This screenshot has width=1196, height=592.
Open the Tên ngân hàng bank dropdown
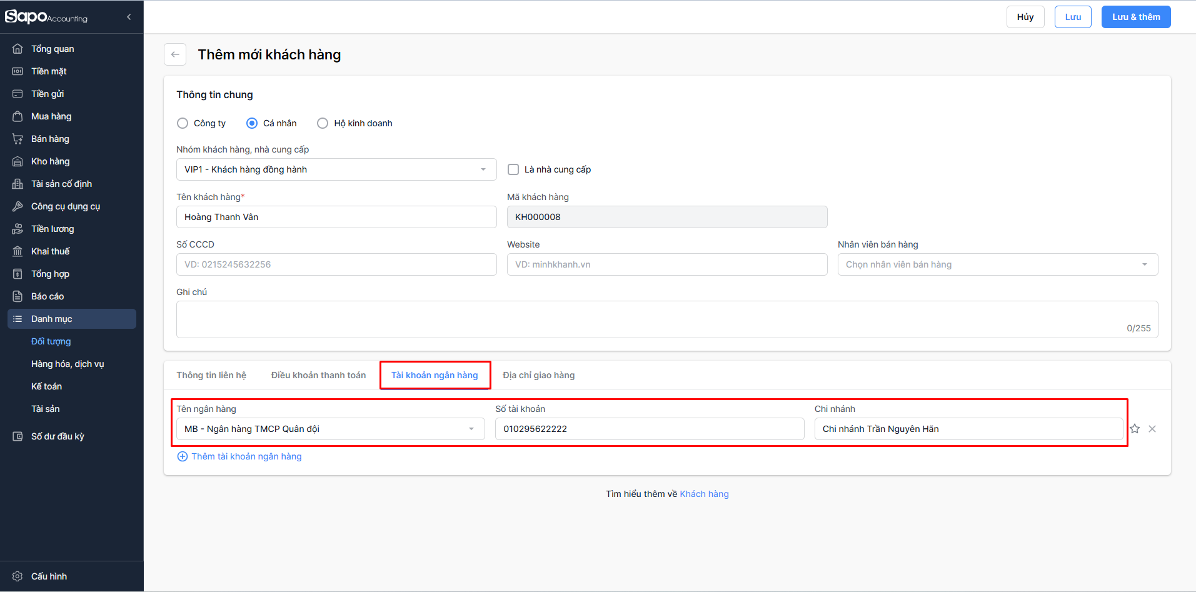330,429
